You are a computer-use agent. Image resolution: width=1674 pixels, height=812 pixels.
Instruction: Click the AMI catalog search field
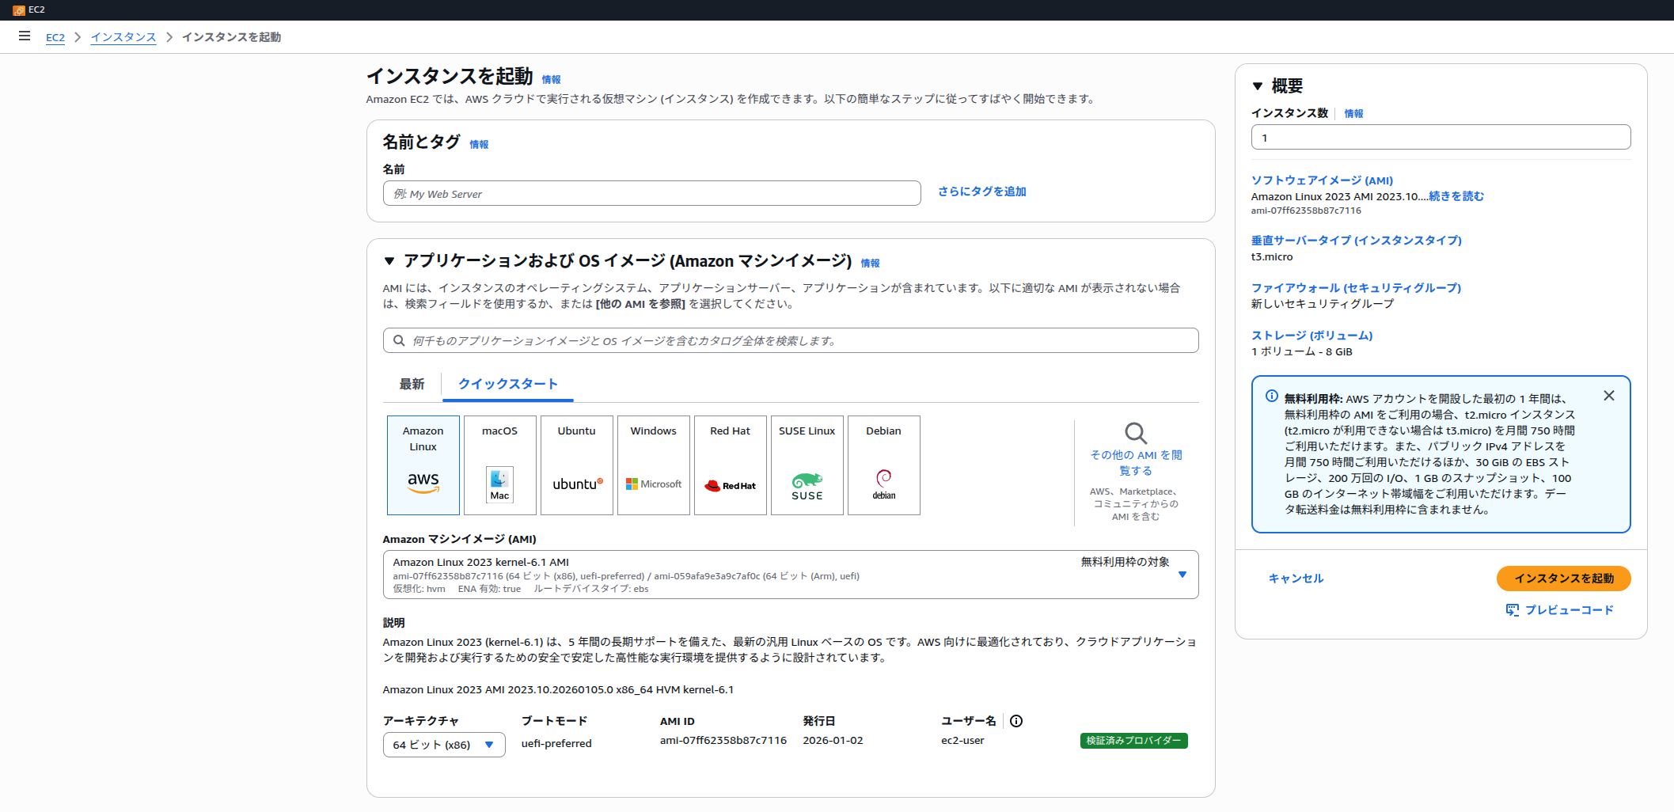click(x=791, y=340)
